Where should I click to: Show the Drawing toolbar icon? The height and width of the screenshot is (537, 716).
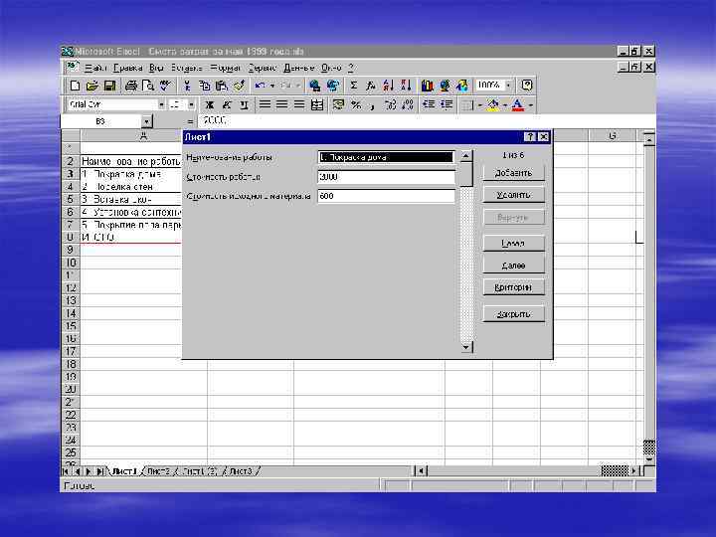click(x=462, y=86)
